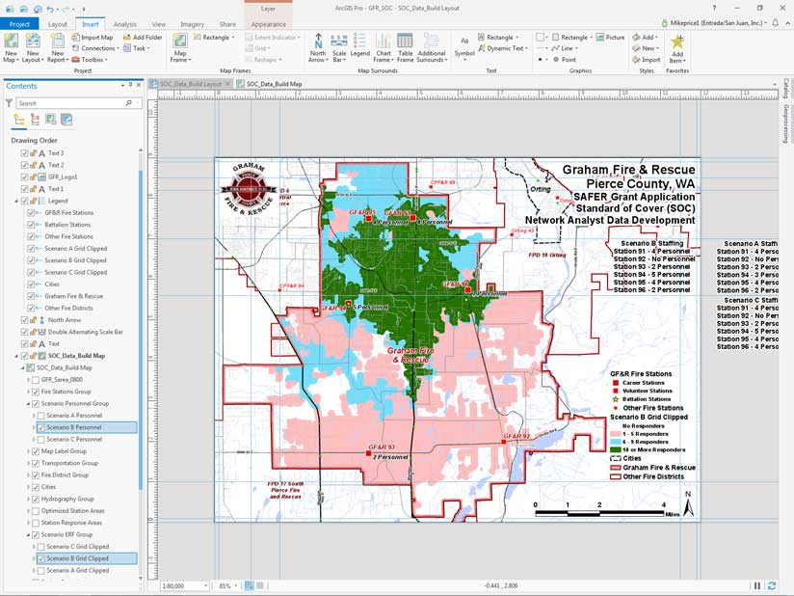Open the New Map tool
The image size is (794, 596).
[x=11, y=47]
